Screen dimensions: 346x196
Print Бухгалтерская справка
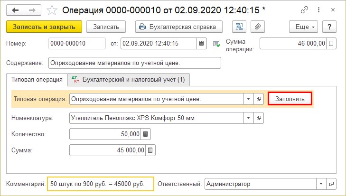[x=179, y=27]
